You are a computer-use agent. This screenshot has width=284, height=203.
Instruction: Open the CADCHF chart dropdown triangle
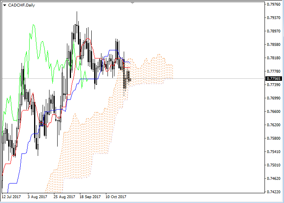[5, 5]
